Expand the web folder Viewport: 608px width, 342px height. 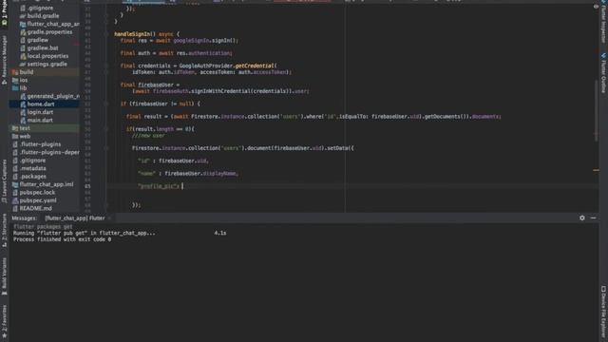25,137
